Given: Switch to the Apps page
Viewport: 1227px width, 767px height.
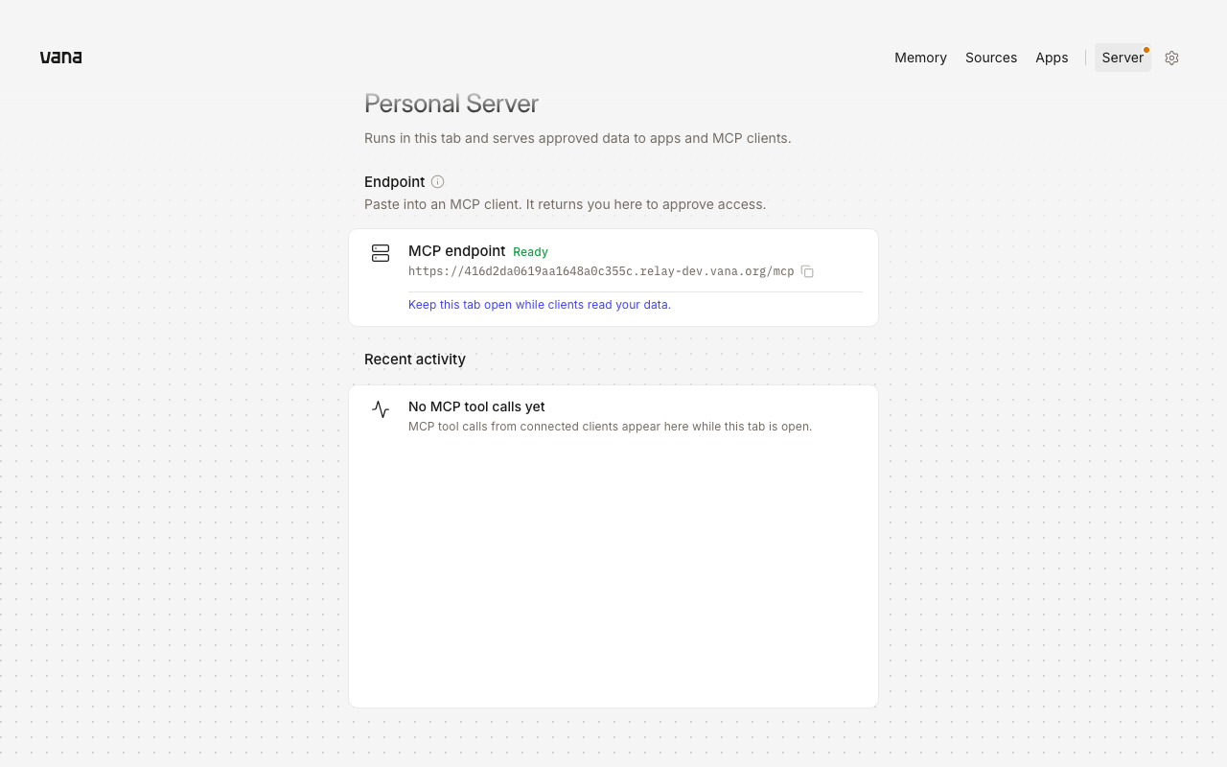Looking at the screenshot, I should (1052, 58).
